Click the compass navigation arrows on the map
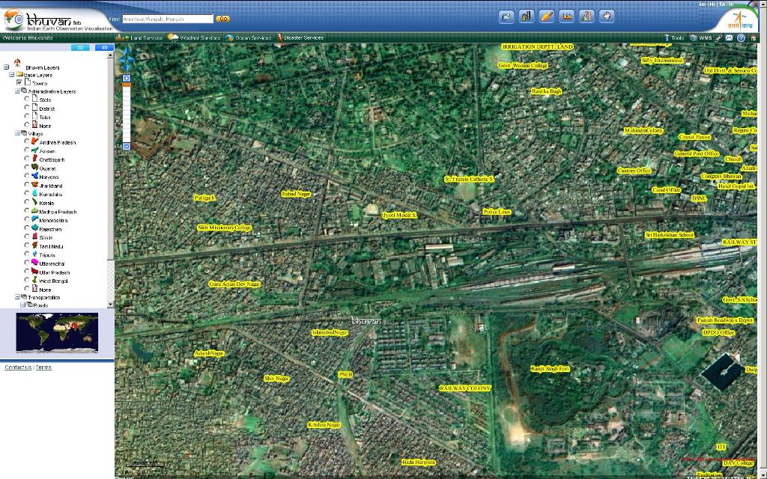The height and width of the screenshot is (479, 767). click(126, 60)
